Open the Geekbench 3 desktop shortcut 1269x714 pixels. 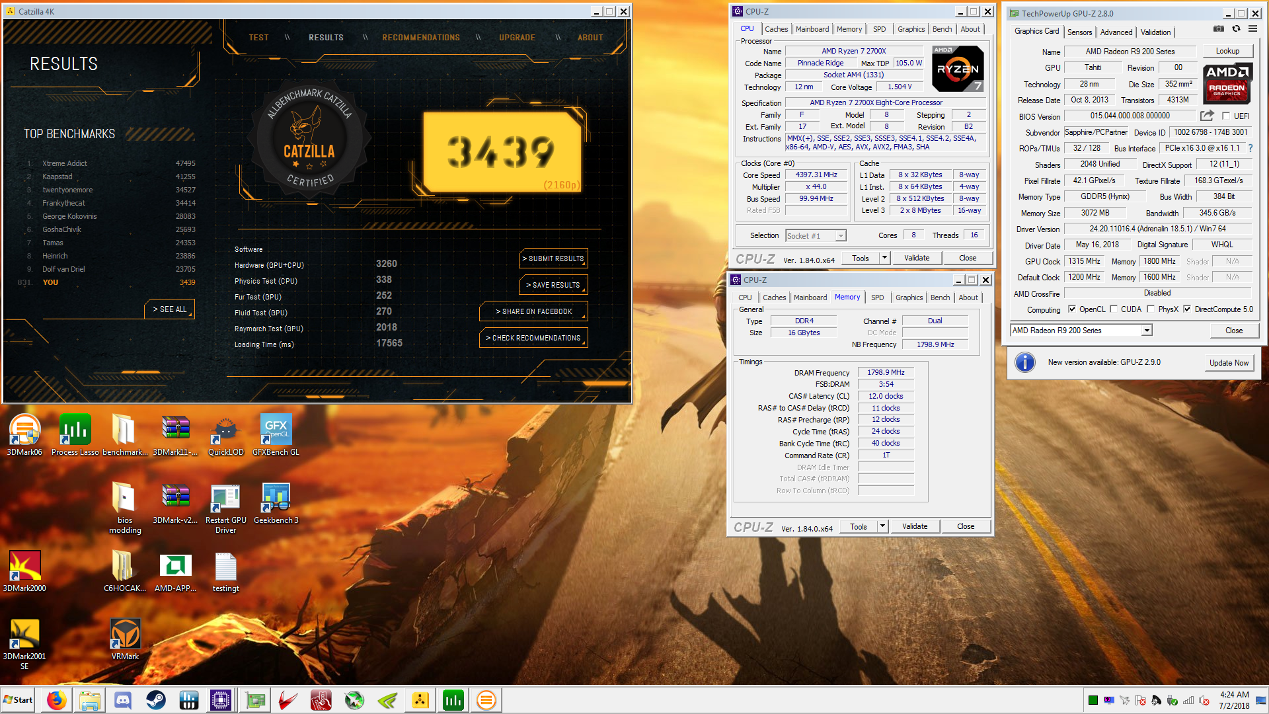pyautogui.click(x=276, y=502)
